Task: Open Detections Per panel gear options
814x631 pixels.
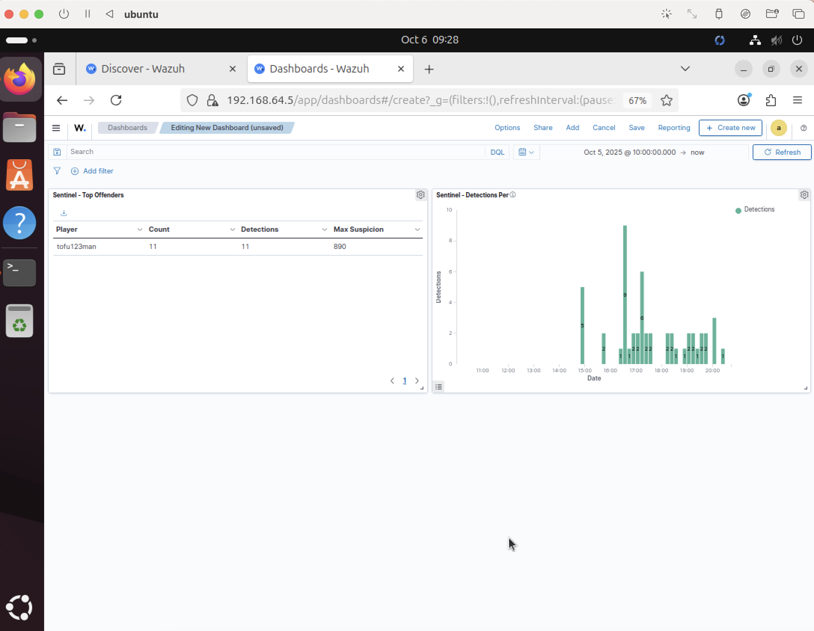Action: (x=804, y=195)
